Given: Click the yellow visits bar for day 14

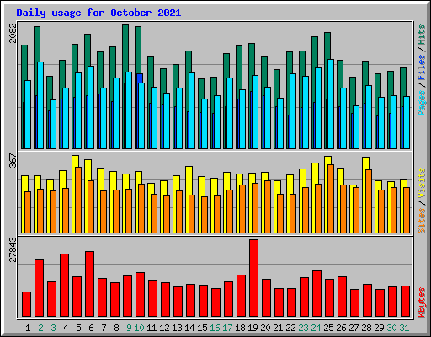Looking at the screenshot, I should (x=187, y=200).
